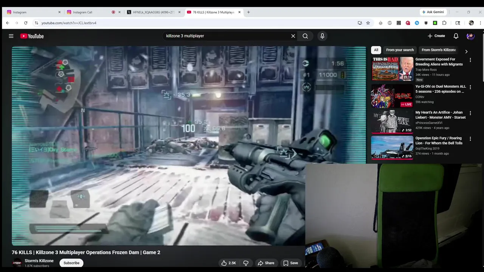484x272 pixels.
Task: Open the YouTube account avatar menu
Action: tap(470, 36)
